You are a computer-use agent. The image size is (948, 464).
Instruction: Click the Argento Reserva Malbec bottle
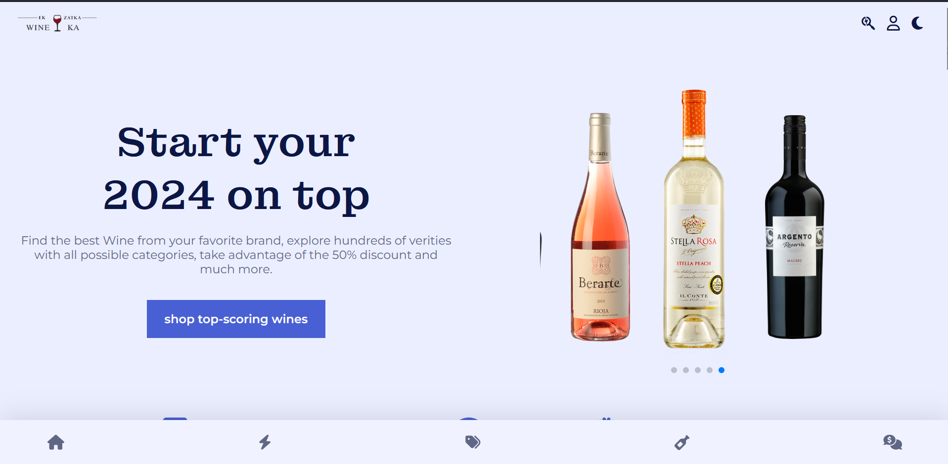click(794, 227)
